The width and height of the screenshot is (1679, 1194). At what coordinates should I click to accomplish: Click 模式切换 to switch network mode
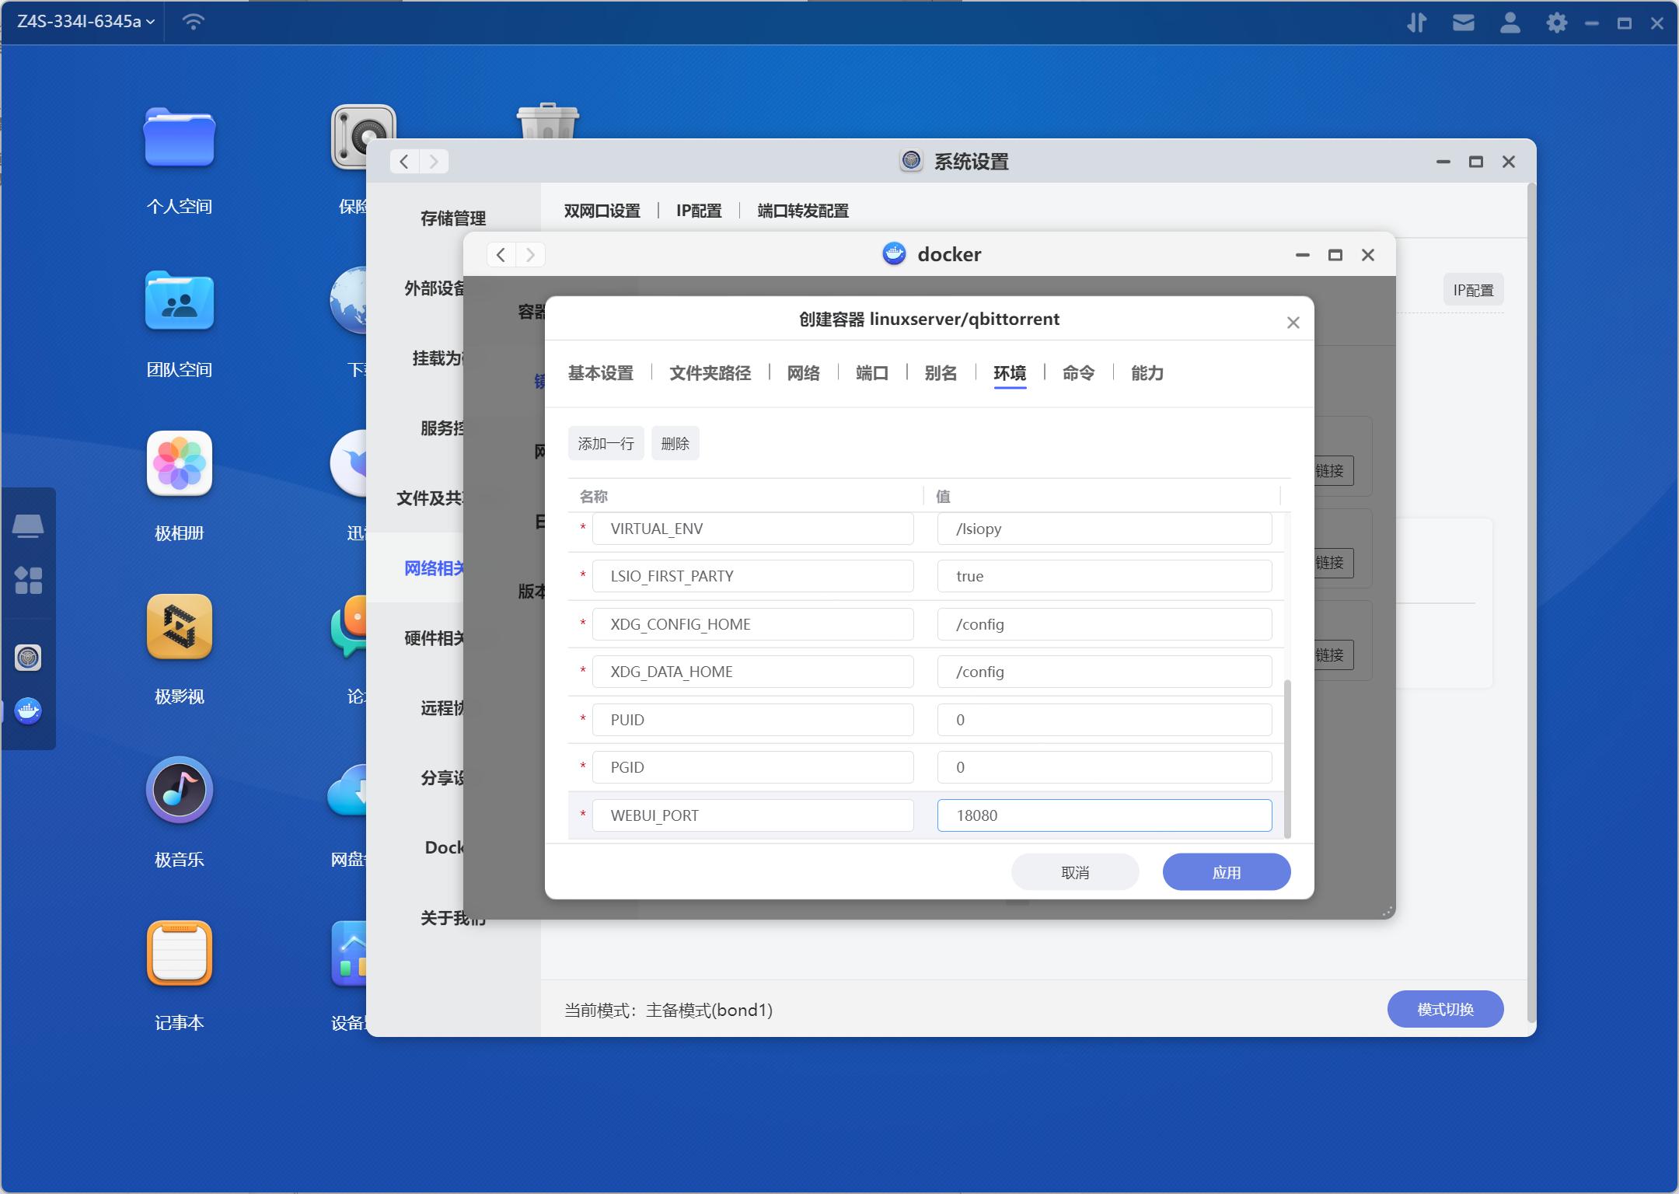(x=1445, y=1008)
